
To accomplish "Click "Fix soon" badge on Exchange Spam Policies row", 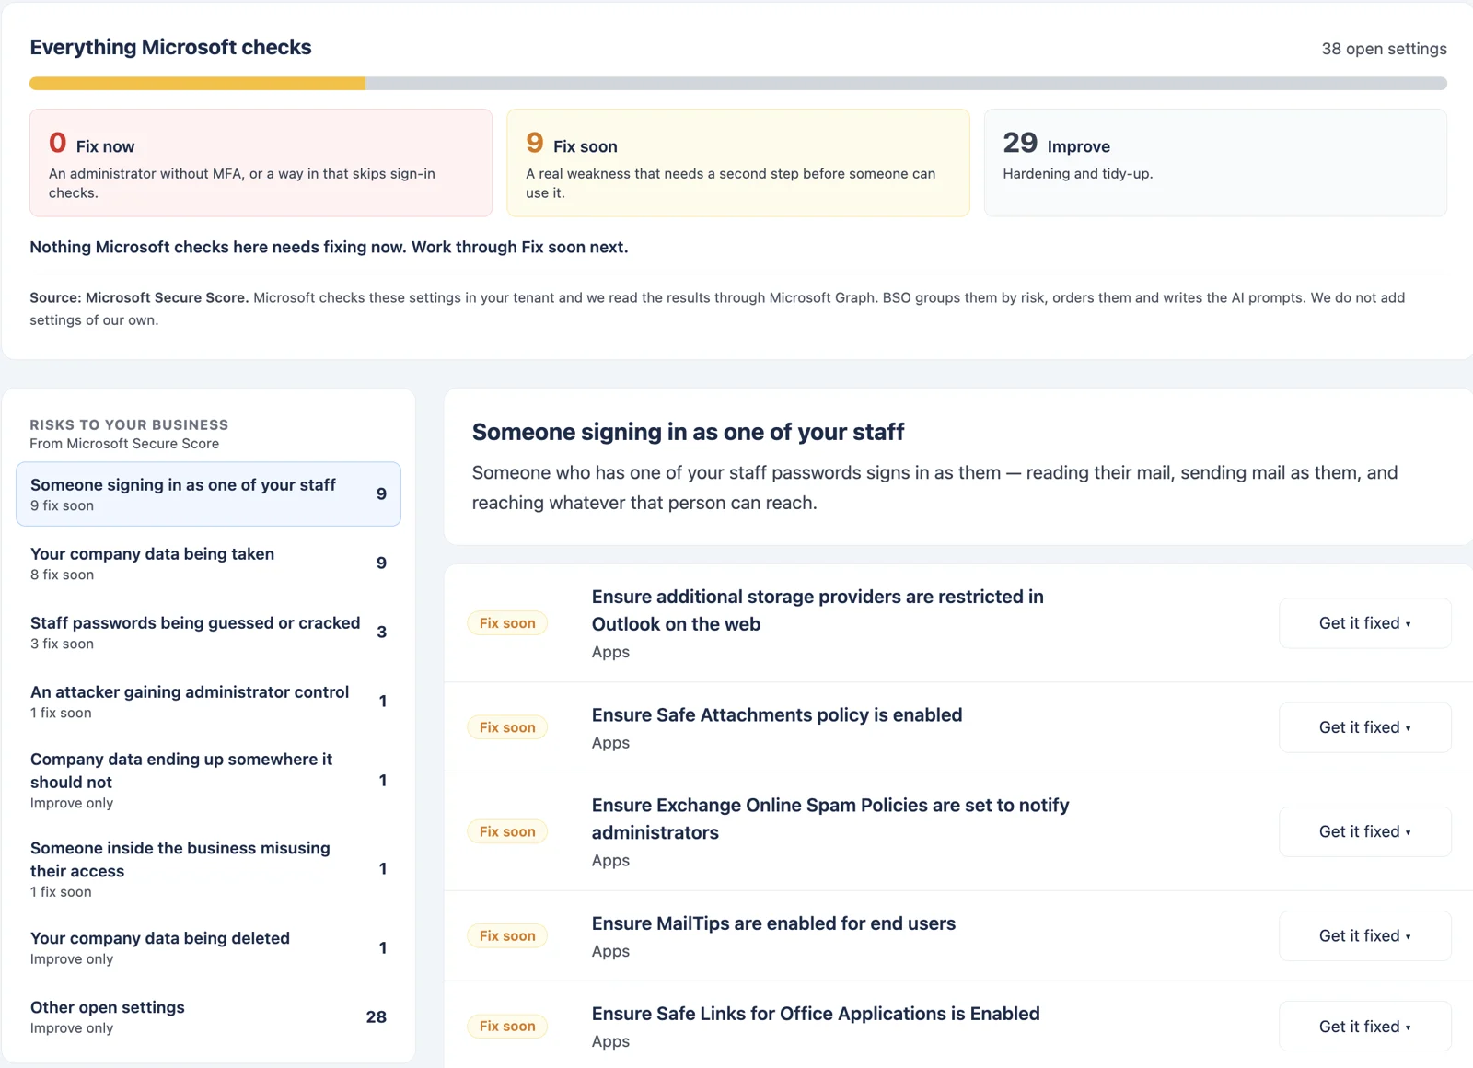I will coord(507,831).
